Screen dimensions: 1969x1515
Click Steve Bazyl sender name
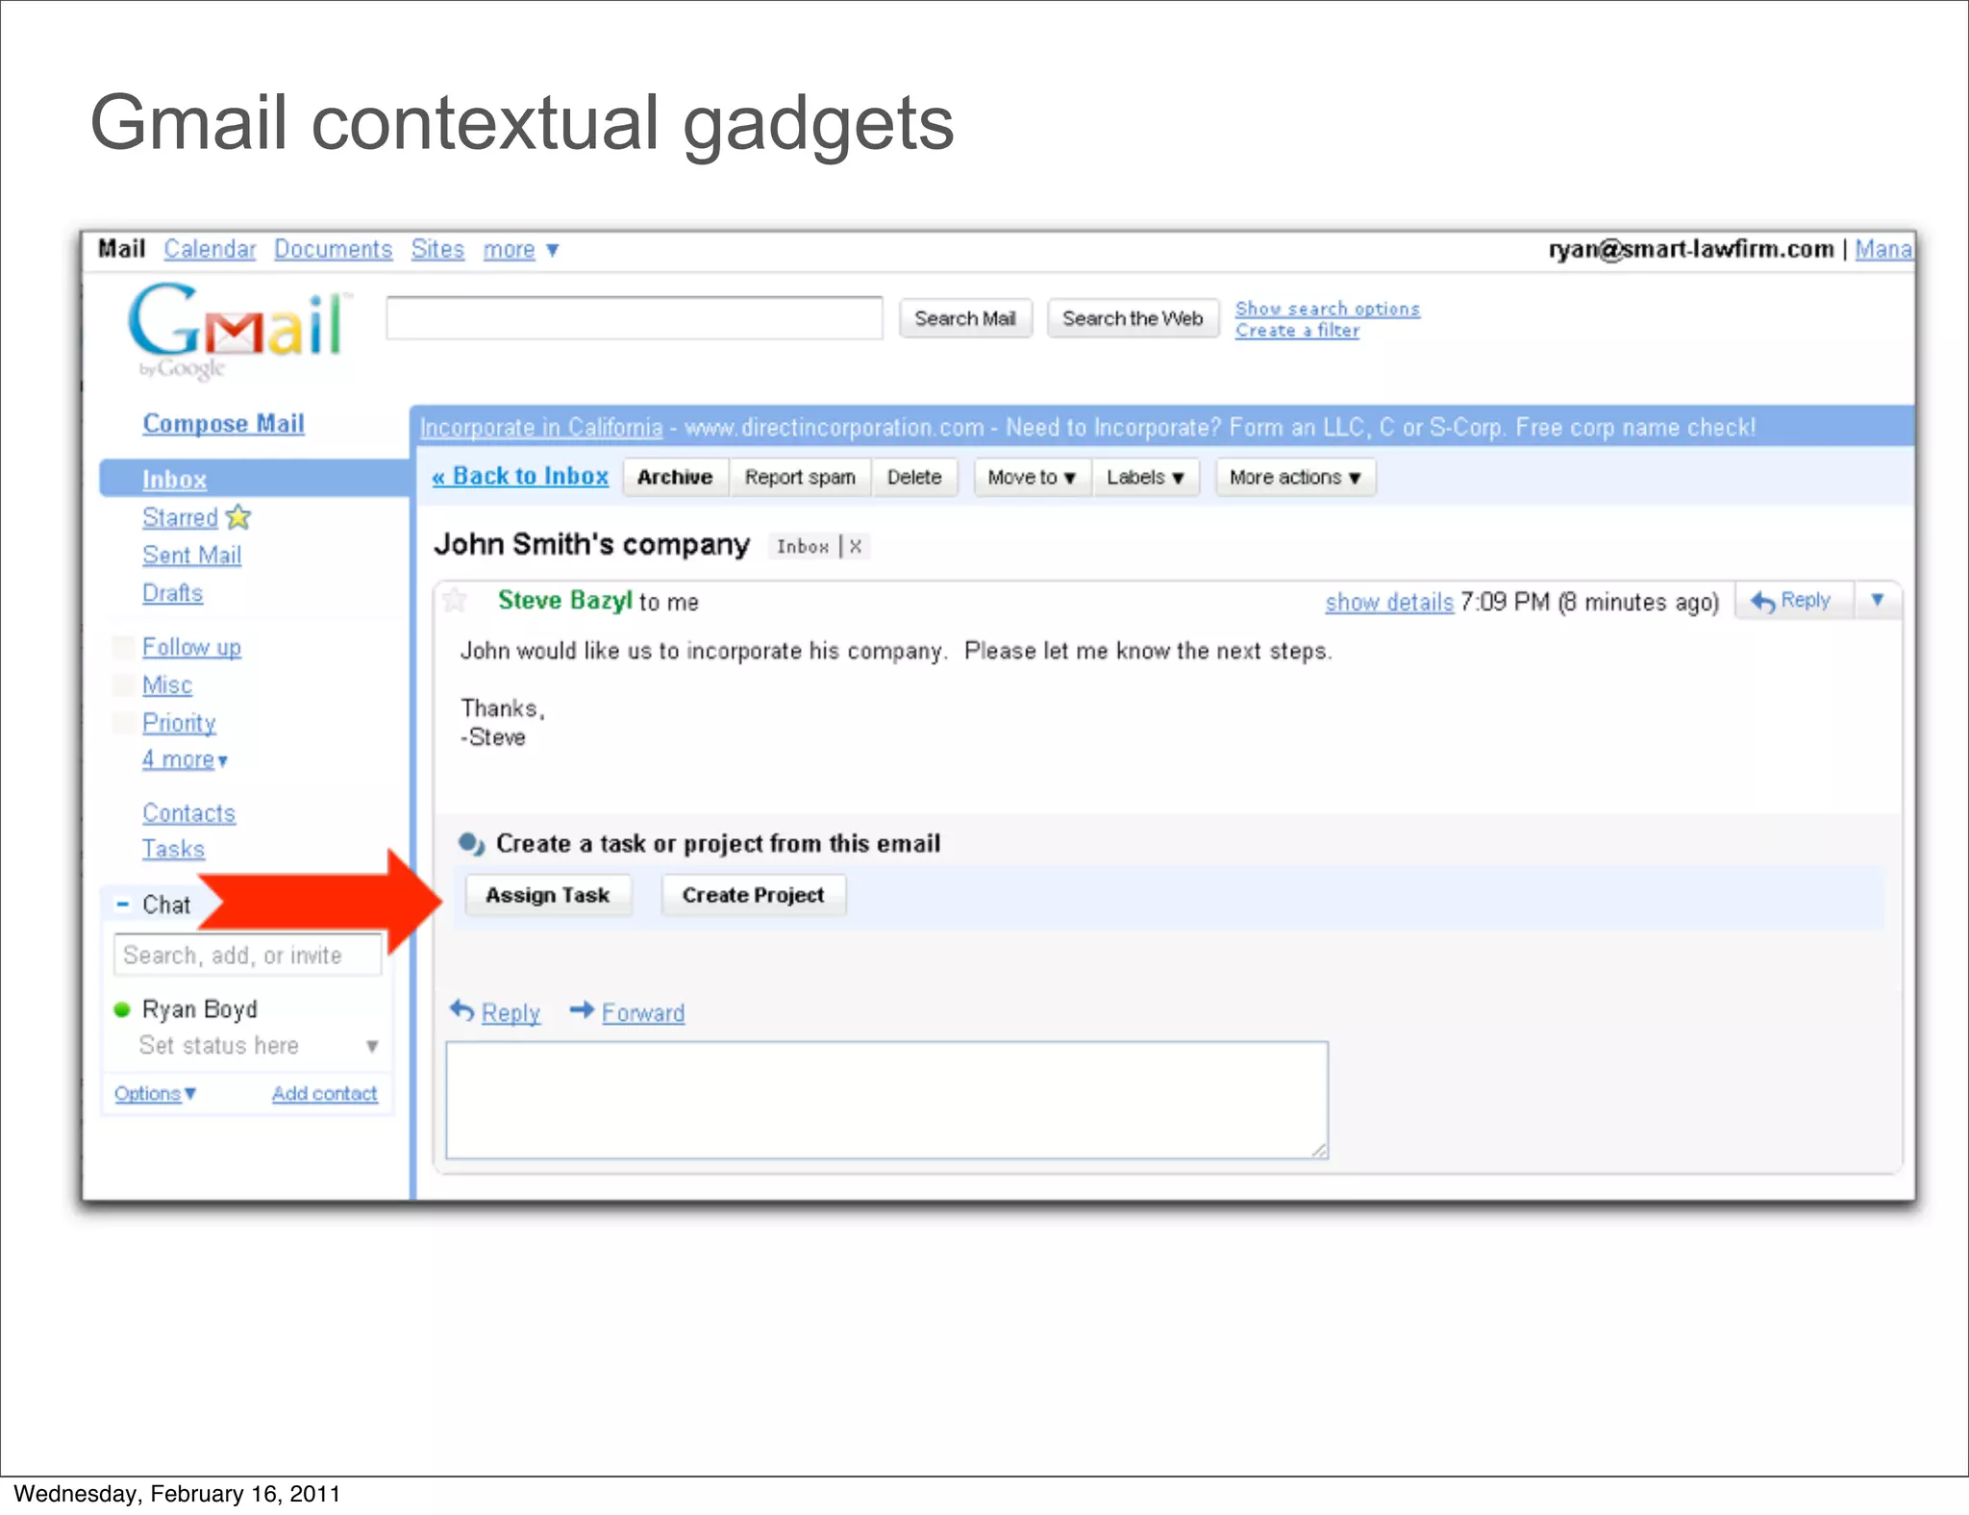pos(564,601)
